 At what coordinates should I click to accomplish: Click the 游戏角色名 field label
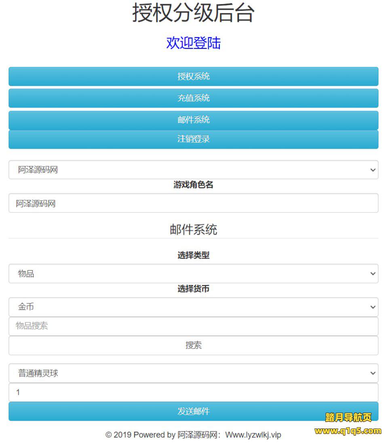(193, 185)
